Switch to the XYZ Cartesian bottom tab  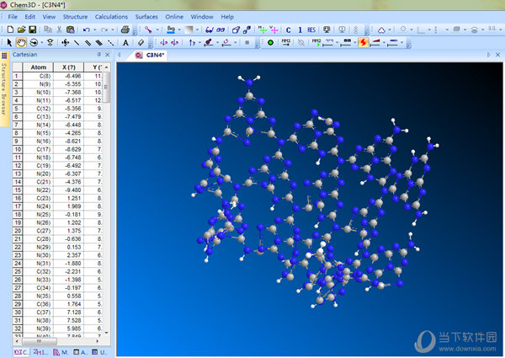click(22, 352)
